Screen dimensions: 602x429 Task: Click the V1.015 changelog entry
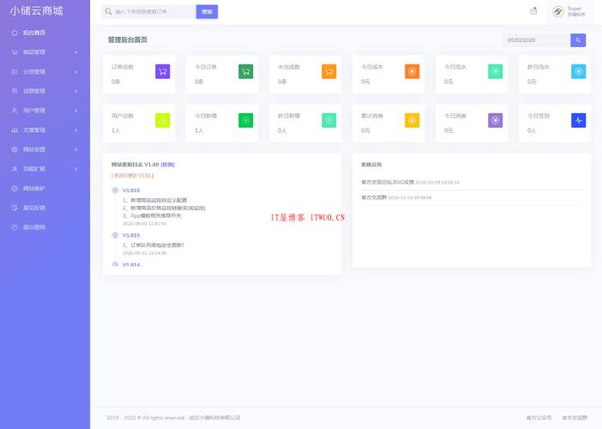point(131,235)
